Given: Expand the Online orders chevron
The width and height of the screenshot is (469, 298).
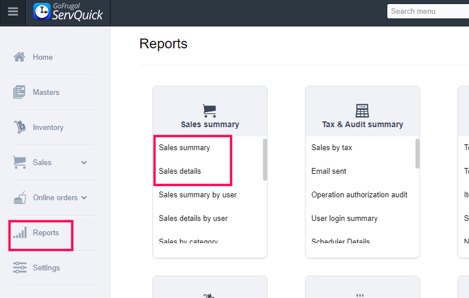Looking at the screenshot, I should (84, 198).
